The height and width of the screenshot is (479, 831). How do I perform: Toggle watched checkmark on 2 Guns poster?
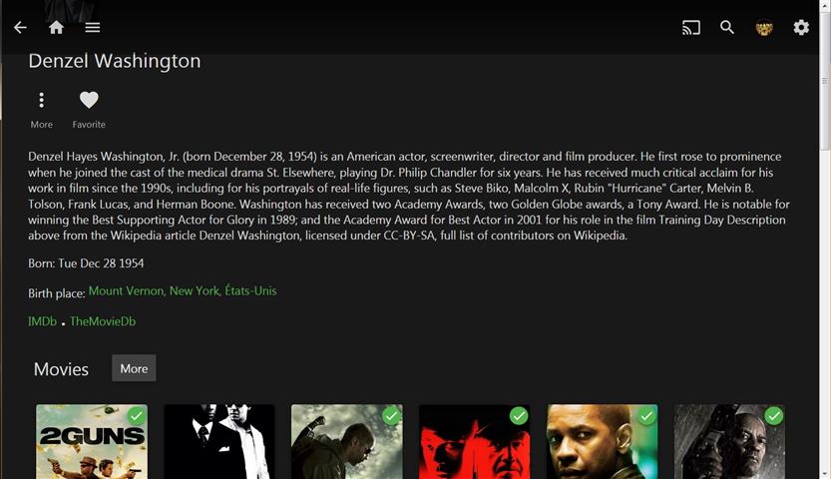pos(137,416)
